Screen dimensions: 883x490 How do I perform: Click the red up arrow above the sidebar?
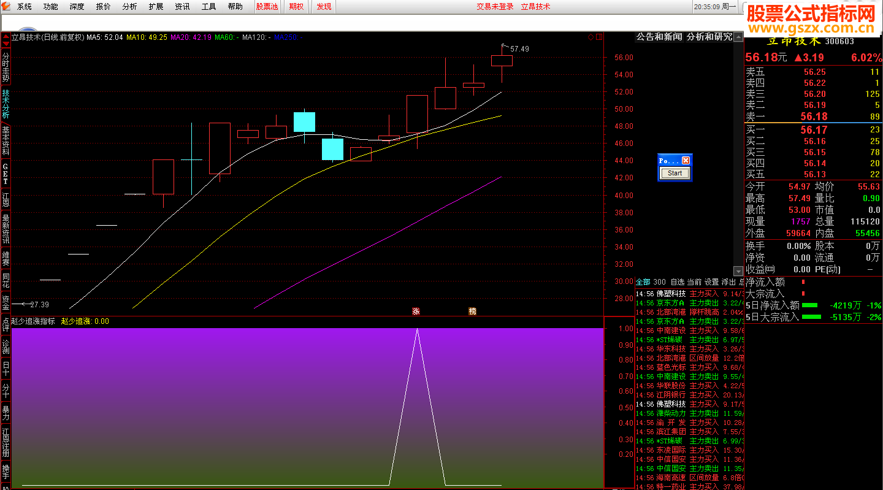(6, 37)
